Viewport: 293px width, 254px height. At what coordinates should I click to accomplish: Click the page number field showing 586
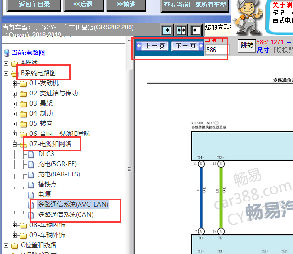point(217,50)
